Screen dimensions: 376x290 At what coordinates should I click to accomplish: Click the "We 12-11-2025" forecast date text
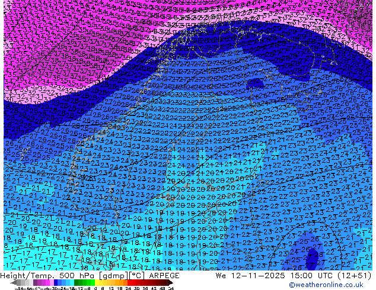pyautogui.click(x=251, y=276)
